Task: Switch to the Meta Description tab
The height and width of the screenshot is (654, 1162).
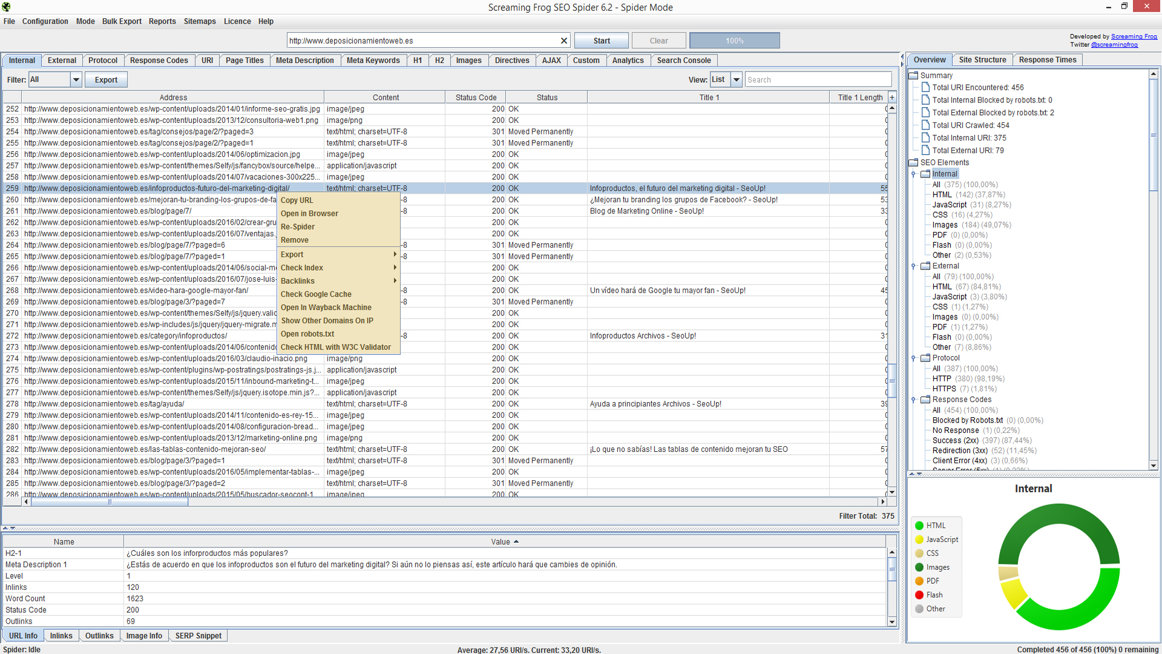Action: [305, 61]
